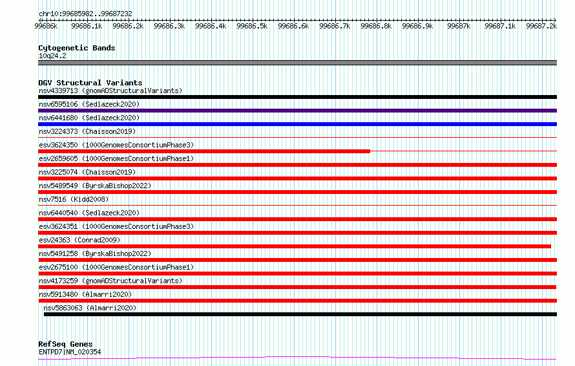The image size is (575, 366).
Task: Select the red nsv5491258 variant bar
Action: [x=297, y=260]
